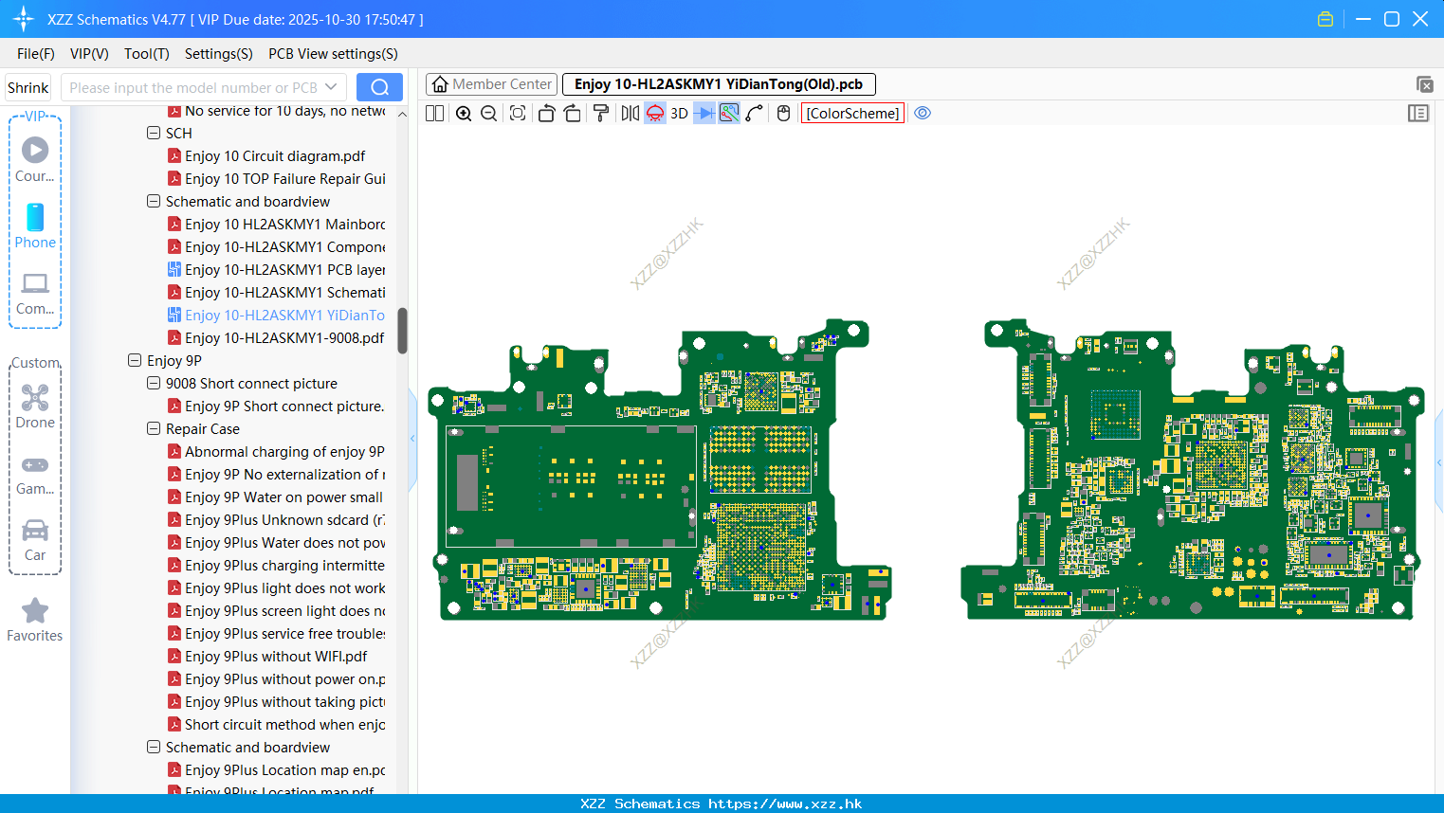Rotate the board clockwise
1444x813 pixels.
pyautogui.click(x=572, y=114)
